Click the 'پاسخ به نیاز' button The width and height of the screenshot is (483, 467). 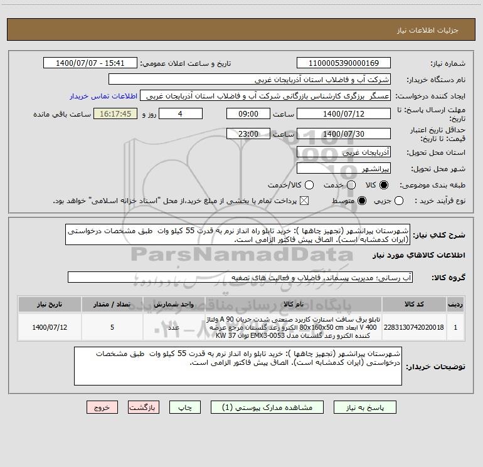coord(364,407)
